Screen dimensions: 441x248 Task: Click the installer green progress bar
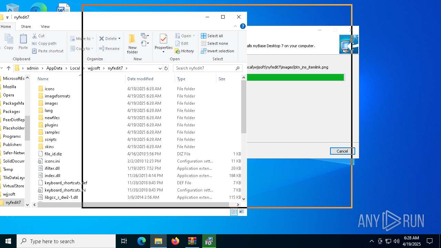click(x=296, y=77)
